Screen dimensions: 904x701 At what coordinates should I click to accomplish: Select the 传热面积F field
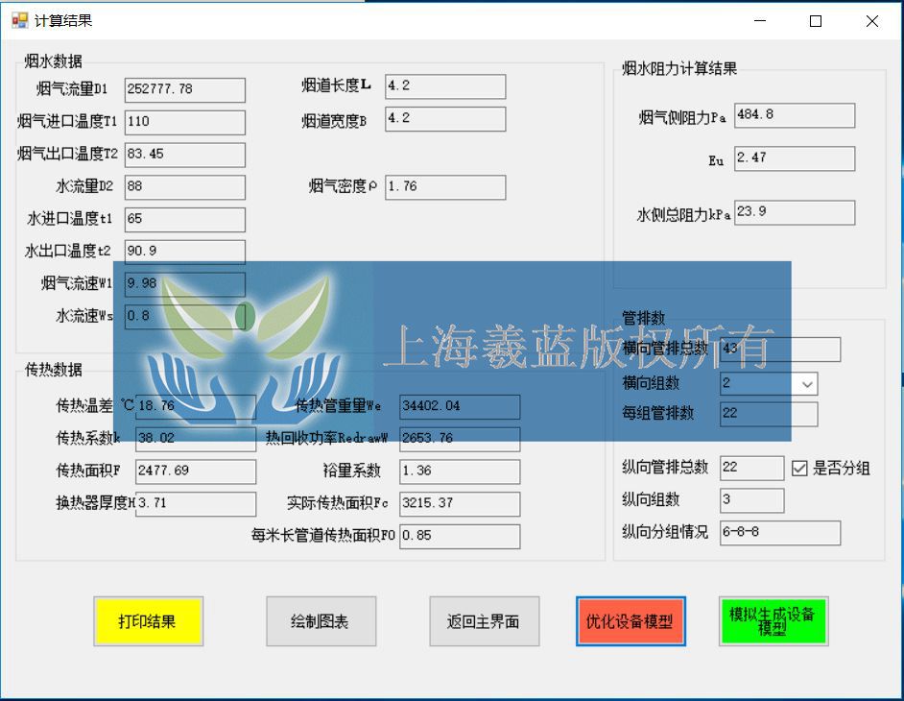(x=196, y=471)
